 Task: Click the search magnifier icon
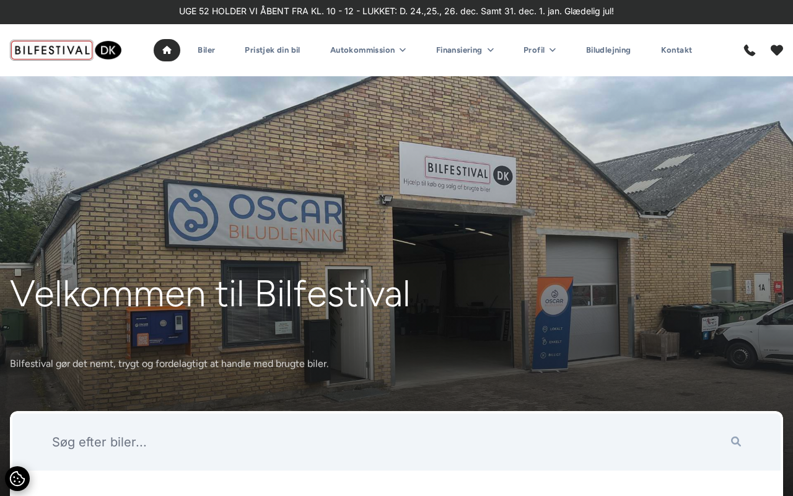(736, 441)
